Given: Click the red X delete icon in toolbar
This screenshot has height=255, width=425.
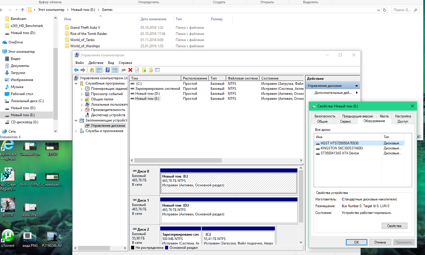Looking at the screenshot, I should [x=130, y=70].
